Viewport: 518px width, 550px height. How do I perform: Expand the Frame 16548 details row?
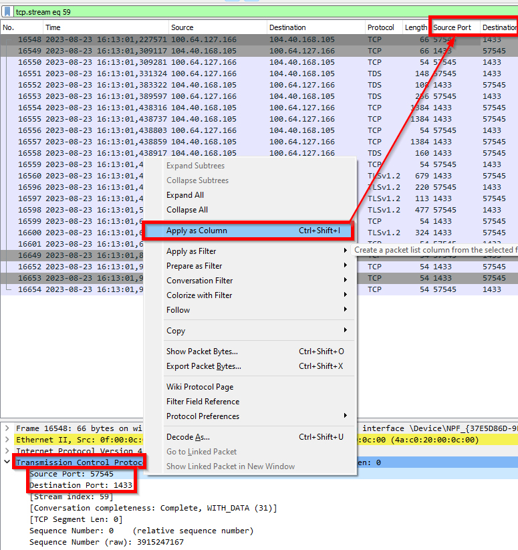(7, 428)
